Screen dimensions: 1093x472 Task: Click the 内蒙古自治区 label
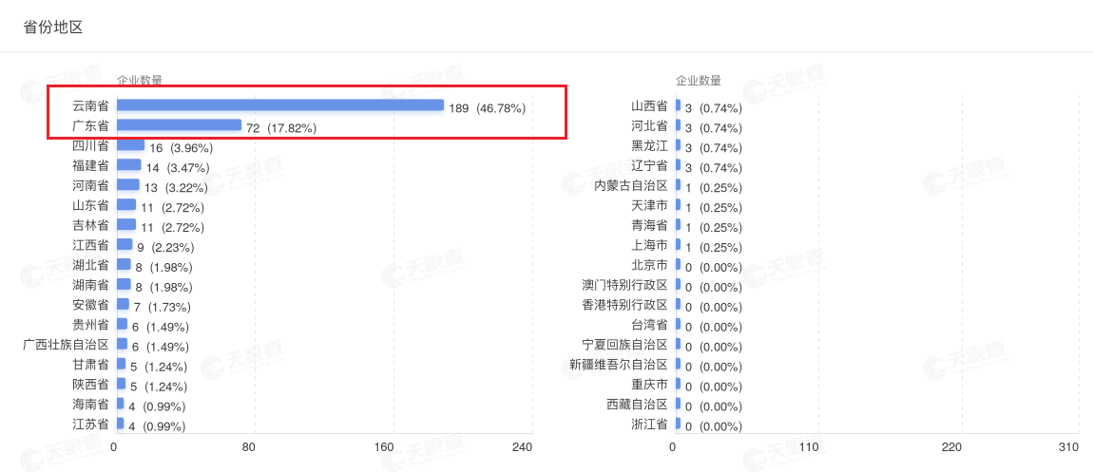point(631,185)
